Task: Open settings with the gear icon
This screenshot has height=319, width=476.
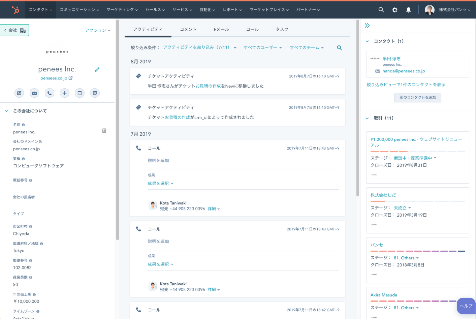Action: tap(395, 10)
